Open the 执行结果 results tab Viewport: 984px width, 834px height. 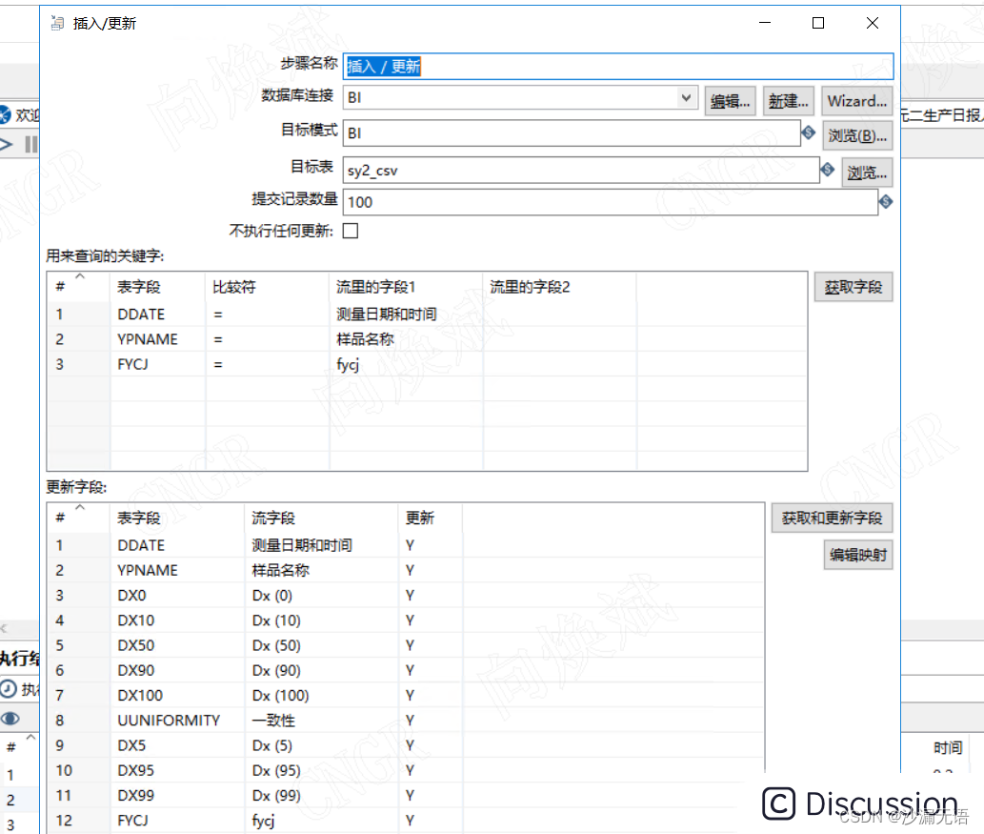17,660
